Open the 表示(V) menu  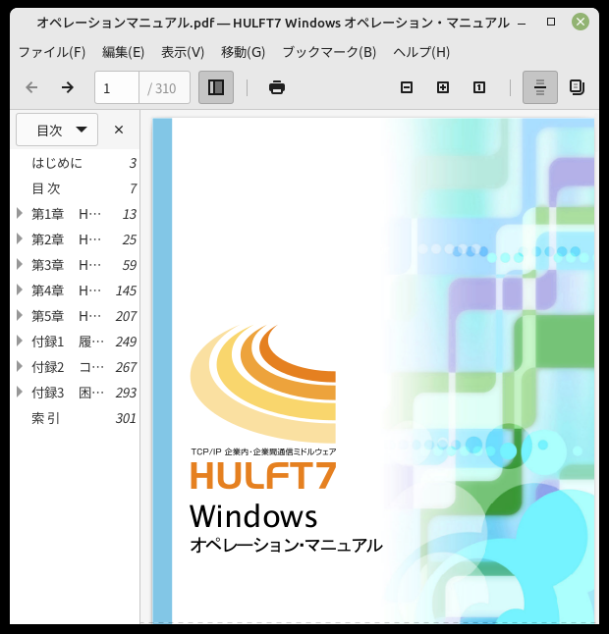[183, 52]
